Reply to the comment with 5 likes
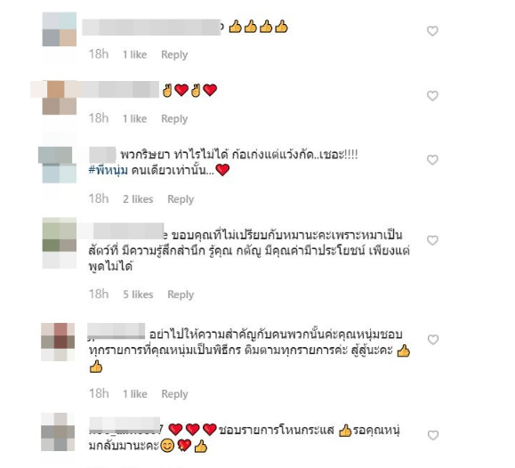 tap(181, 295)
